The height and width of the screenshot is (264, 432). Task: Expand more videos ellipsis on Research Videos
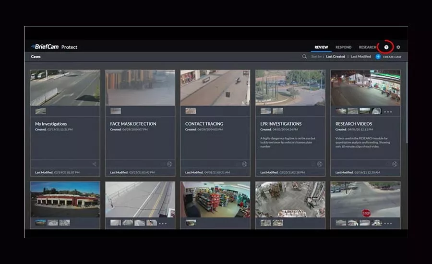coord(388,111)
